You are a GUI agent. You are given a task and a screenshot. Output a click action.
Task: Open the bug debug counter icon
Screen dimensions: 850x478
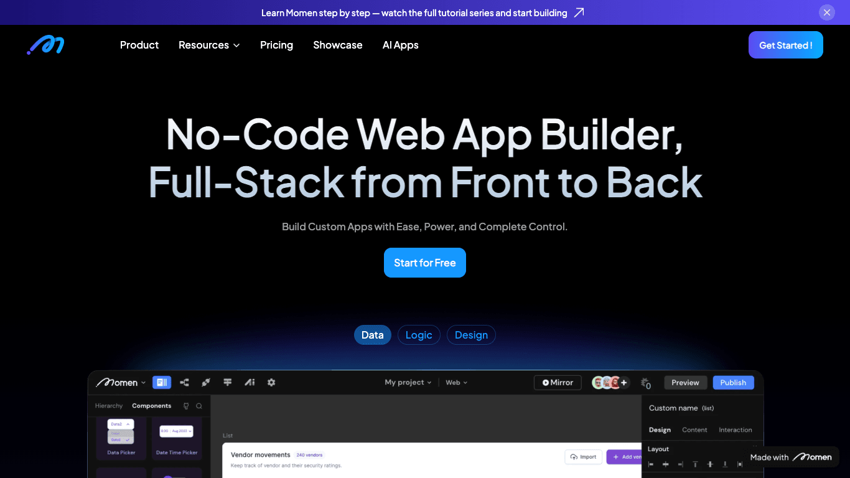[646, 383]
